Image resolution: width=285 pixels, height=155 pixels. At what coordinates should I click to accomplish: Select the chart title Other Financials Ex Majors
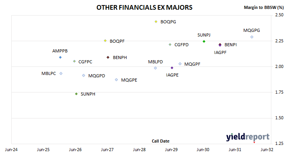click(144, 7)
